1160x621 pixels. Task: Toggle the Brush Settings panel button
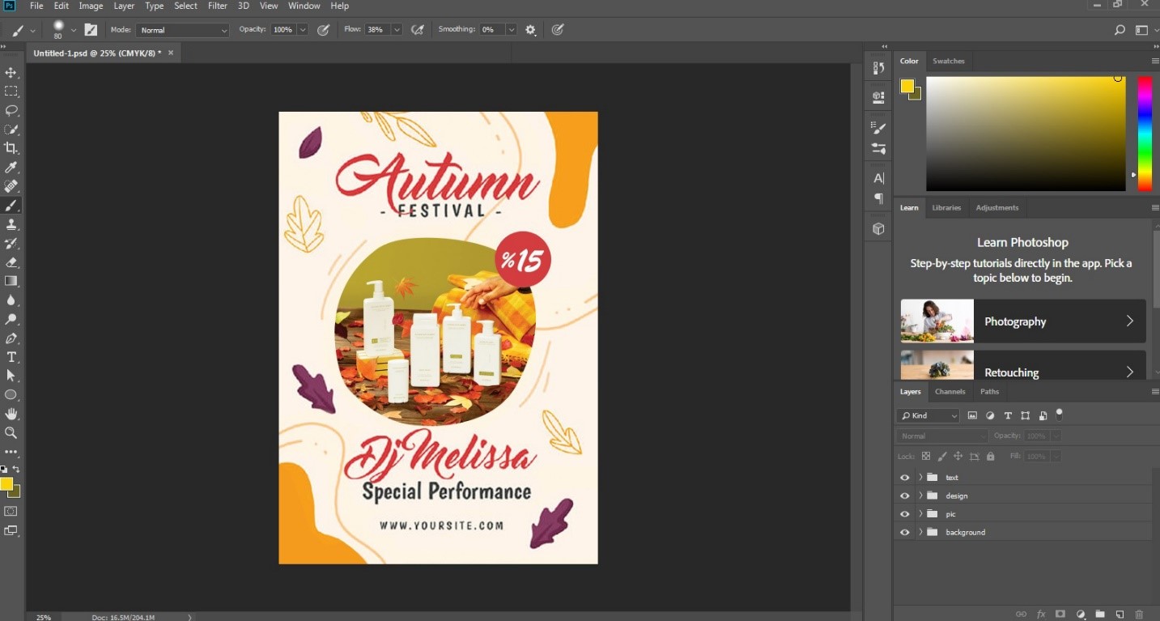coord(91,30)
